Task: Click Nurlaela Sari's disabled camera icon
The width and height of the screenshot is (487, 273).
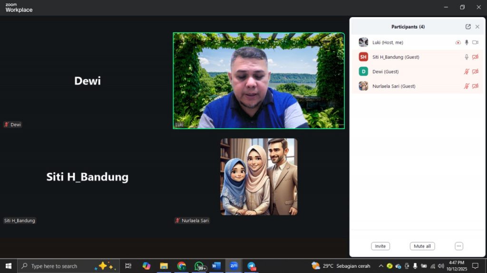Action: tap(475, 86)
